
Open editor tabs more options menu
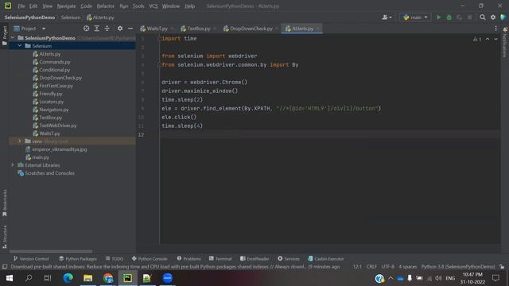tap(495, 29)
